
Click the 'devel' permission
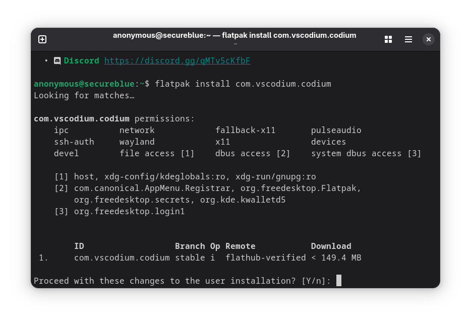(67, 153)
